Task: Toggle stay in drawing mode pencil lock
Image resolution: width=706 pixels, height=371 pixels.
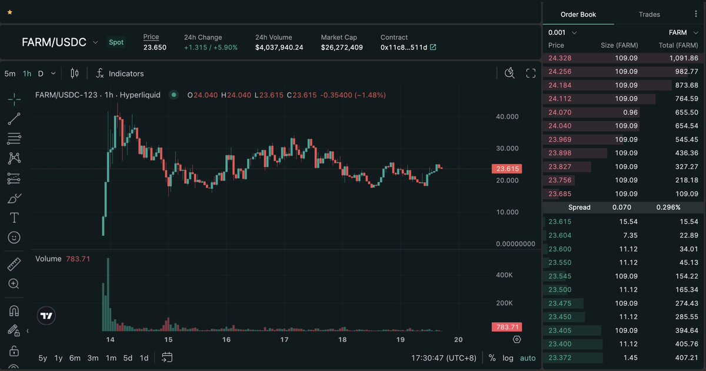Action: click(14, 331)
